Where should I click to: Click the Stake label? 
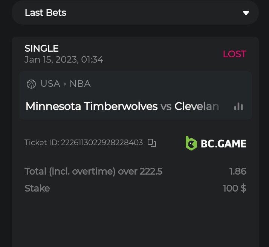pos(37,188)
